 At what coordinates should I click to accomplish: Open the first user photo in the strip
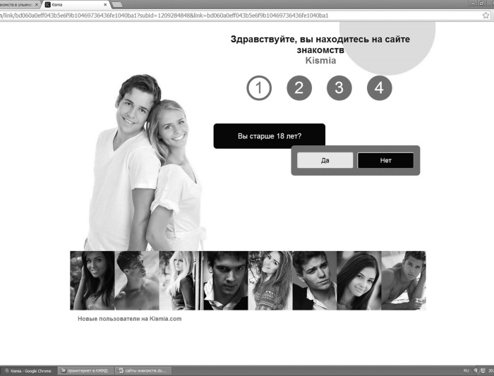coord(92,280)
